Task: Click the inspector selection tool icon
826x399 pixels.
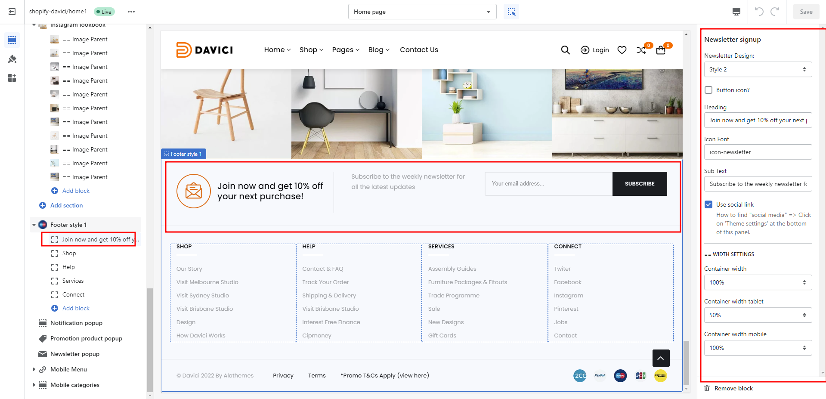Action: tap(511, 12)
